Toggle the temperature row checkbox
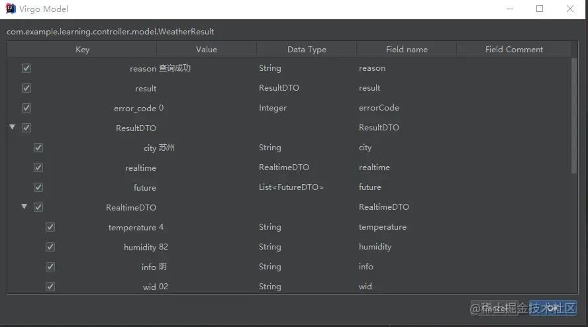Screen dimensions: 588x327 tap(50, 227)
